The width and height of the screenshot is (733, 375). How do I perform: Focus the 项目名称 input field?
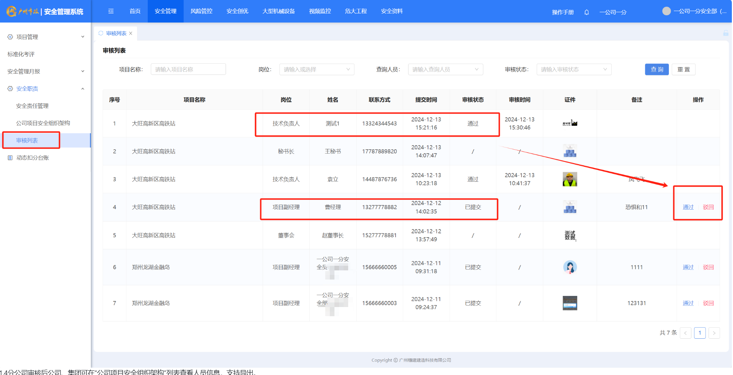pyautogui.click(x=188, y=70)
